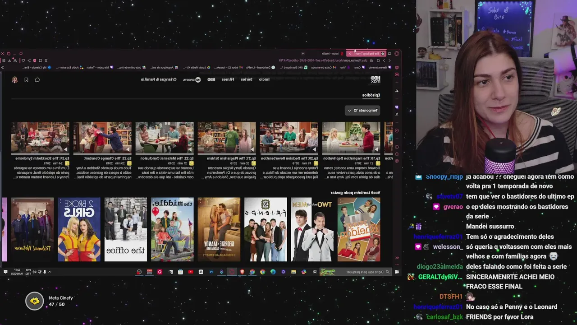Open the Audio Extractor bookmark

coord(70,67)
